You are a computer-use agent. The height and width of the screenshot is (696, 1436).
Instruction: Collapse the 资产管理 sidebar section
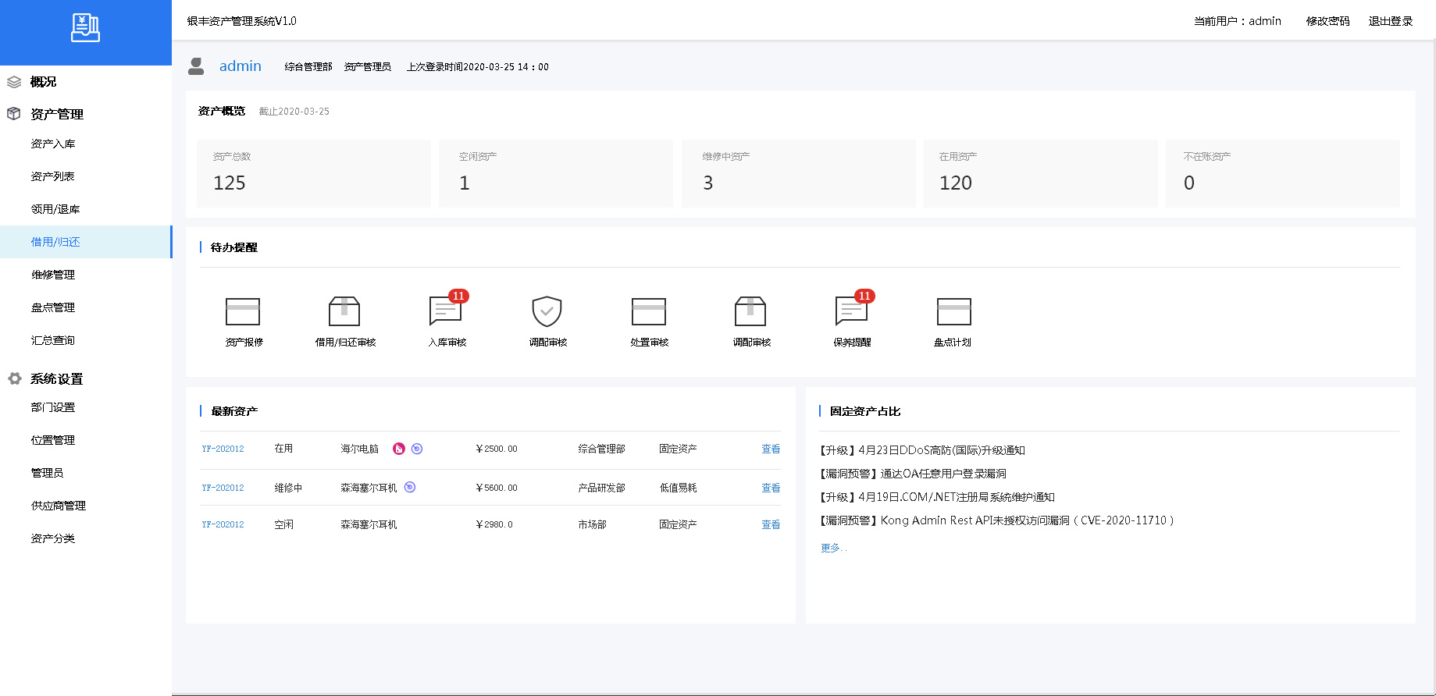[56, 114]
